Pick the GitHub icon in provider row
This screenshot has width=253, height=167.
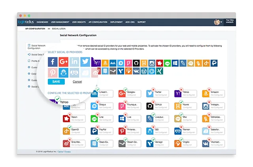coord(136,63)
